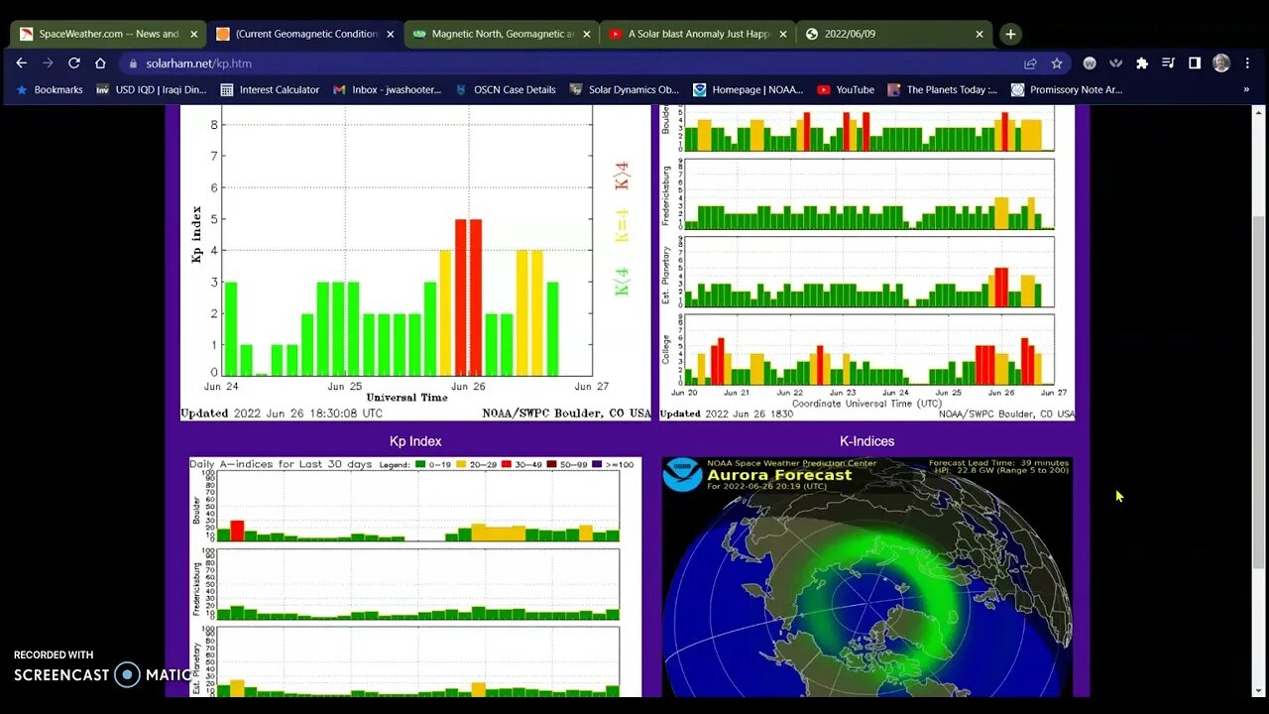Open the Promissory Note bookmark
This screenshot has height=714, width=1269.
1067,89
